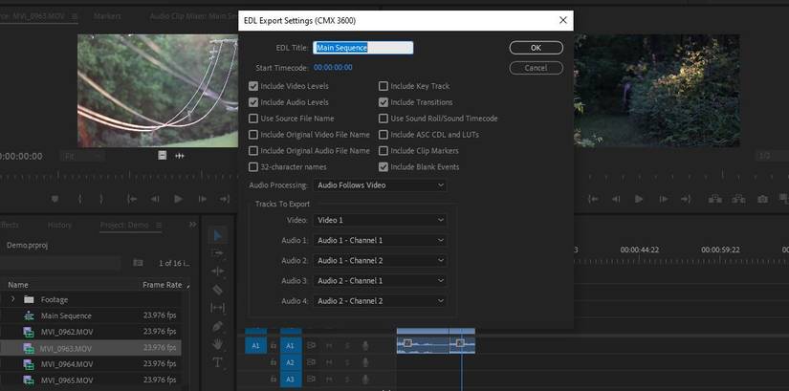Open Audio 1 channel dropdown

click(380, 240)
